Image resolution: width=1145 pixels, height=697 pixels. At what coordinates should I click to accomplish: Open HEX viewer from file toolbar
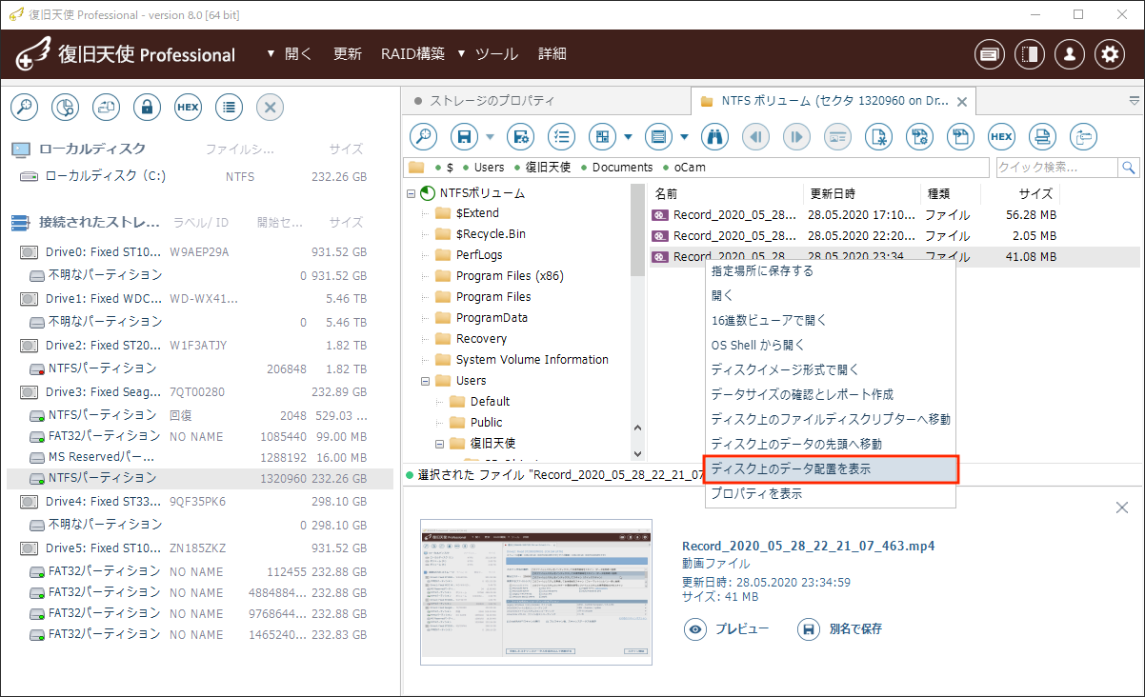point(1001,136)
